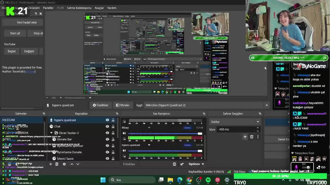Click fiflnee volume slider
Image resolution: width=330 pixels, height=185 pixels.
[165, 133]
